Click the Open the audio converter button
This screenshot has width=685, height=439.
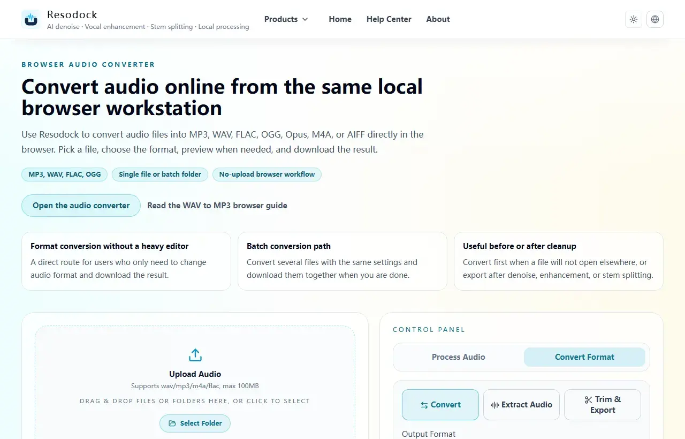pyautogui.click(x=81, y=206)
